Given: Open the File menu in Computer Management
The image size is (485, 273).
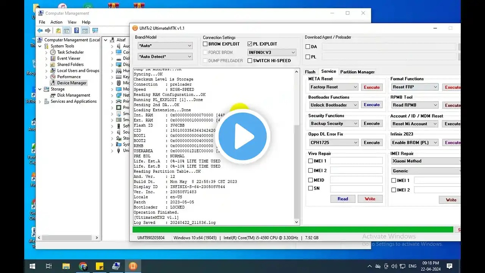Looking at the screenshot, I should click(42, 22).
